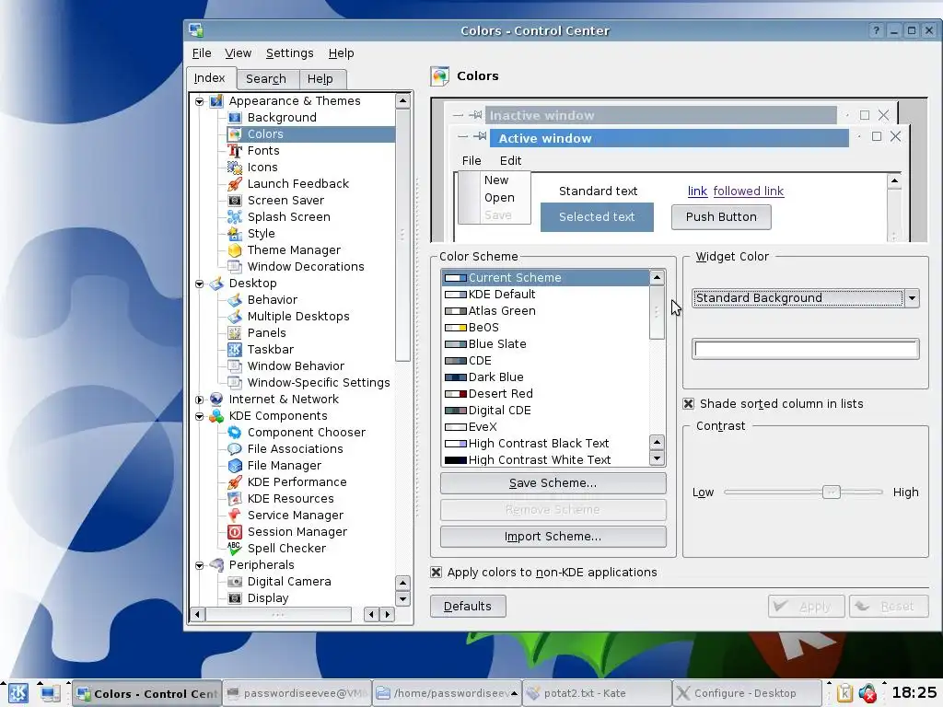Select the BeOS color scheme

coord(546,327)
